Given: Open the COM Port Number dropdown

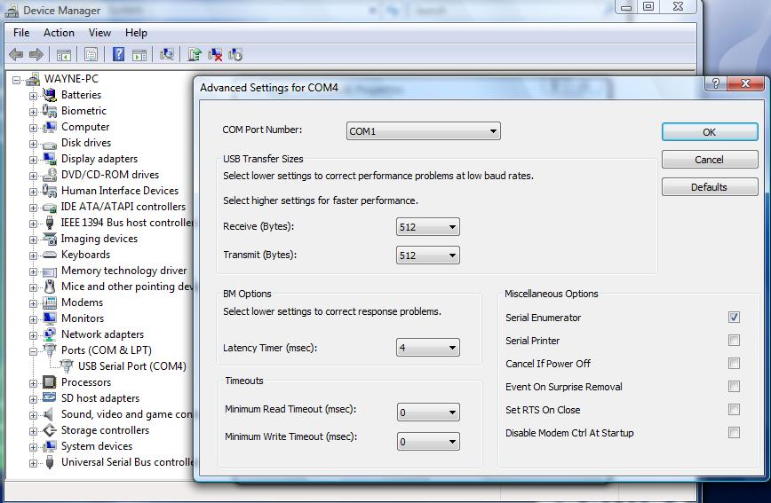Looking at the screenshot, I should pyautogui.click(x=424, y=131).
